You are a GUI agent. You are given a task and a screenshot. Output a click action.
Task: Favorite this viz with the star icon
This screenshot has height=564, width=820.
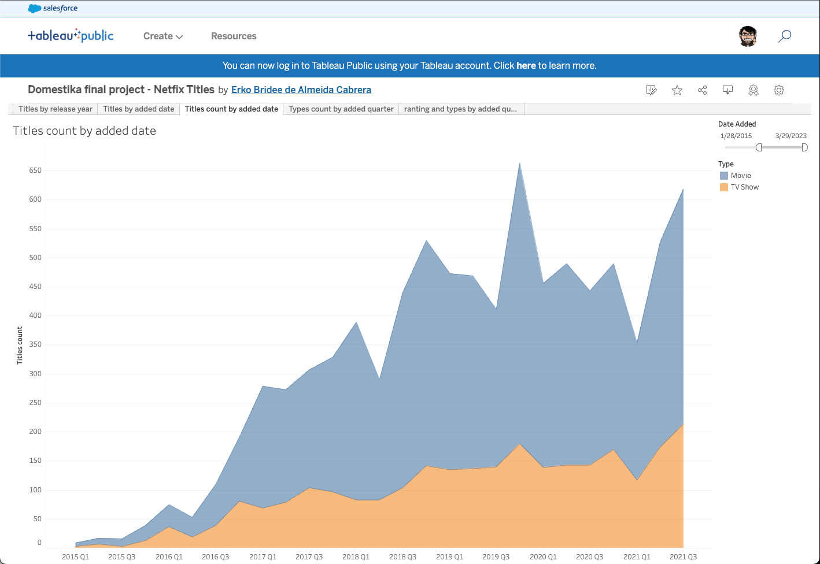tap(677, 90)
